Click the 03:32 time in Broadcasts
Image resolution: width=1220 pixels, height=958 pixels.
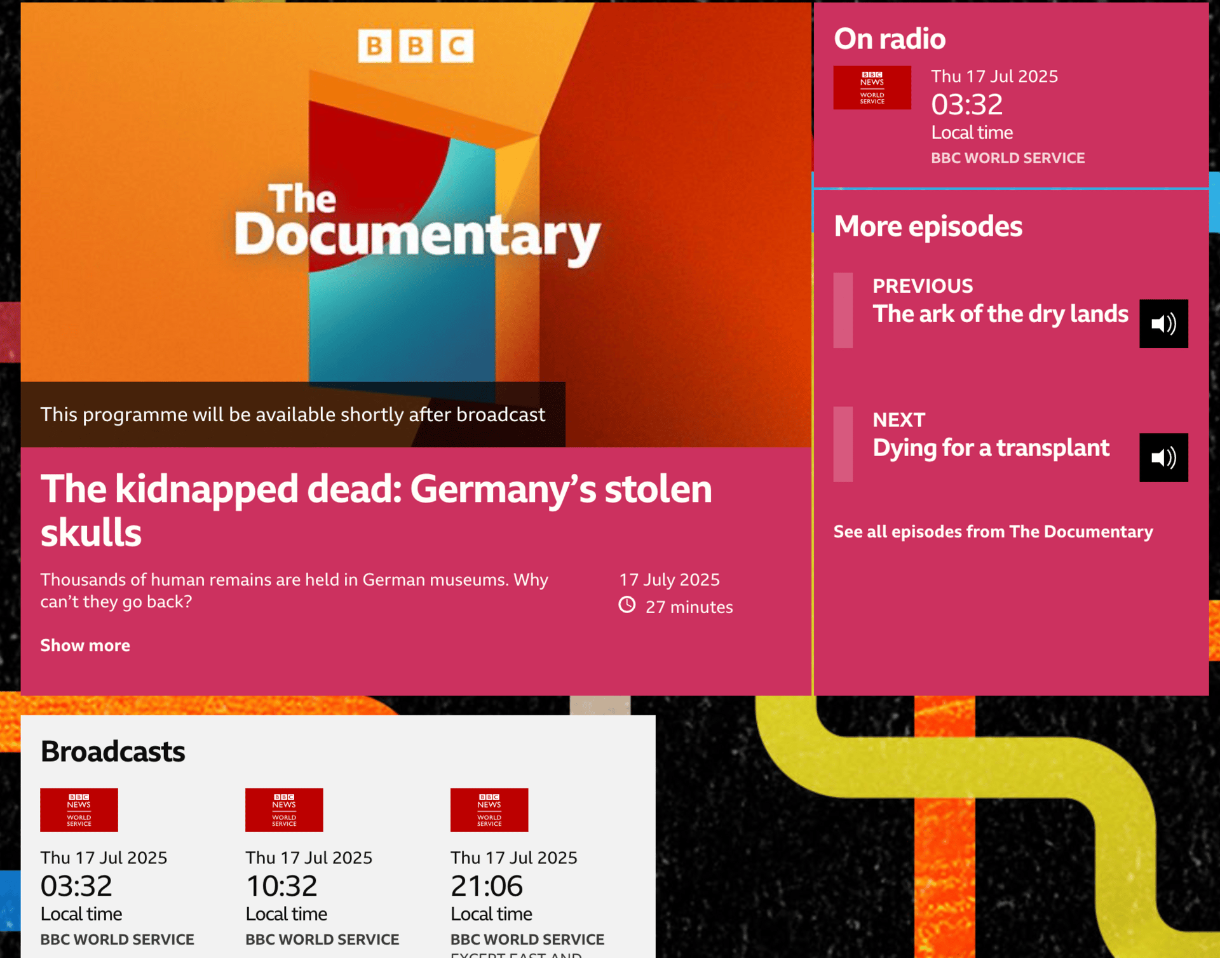click(x=76, y=886)
